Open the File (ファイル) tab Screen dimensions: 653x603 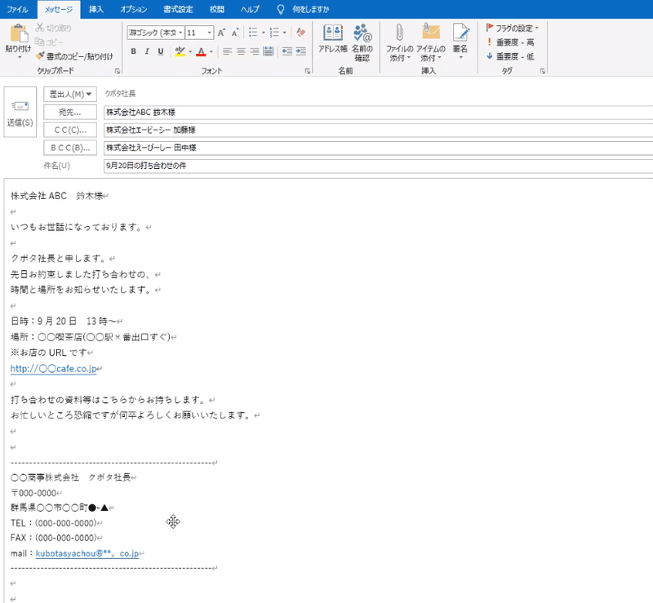coord(17,9)
